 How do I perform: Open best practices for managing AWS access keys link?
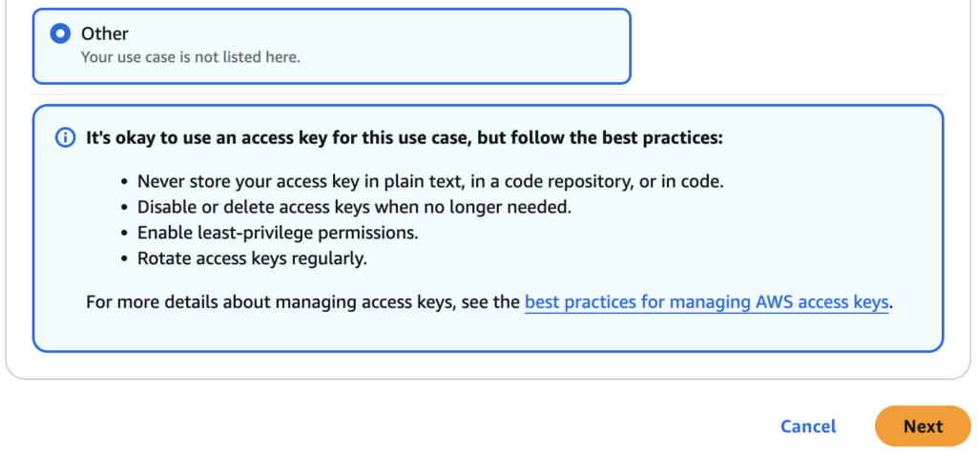pyautogui.click(x=707, y=303)
